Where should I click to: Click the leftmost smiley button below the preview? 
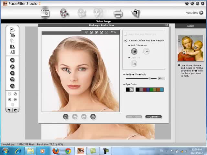[x=66, y=117]
